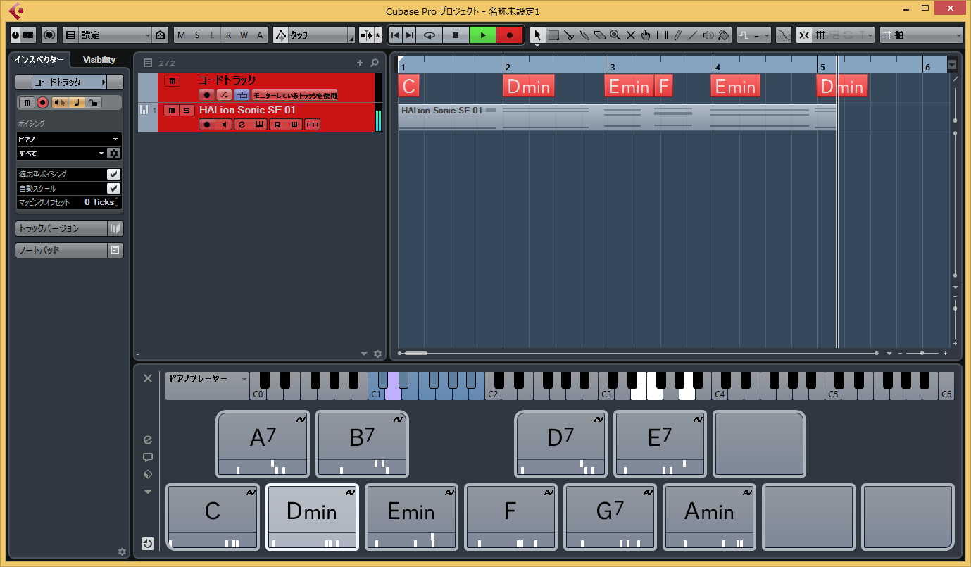Click the Add Track plus icon

pos(360,63)
